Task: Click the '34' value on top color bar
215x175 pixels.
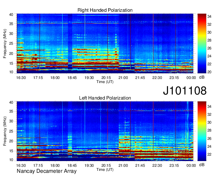Action: [209, 16]
